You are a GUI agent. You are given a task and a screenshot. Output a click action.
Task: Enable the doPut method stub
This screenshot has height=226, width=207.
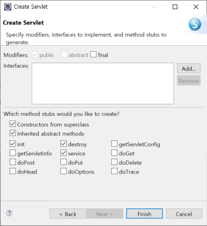click(64, 162)
